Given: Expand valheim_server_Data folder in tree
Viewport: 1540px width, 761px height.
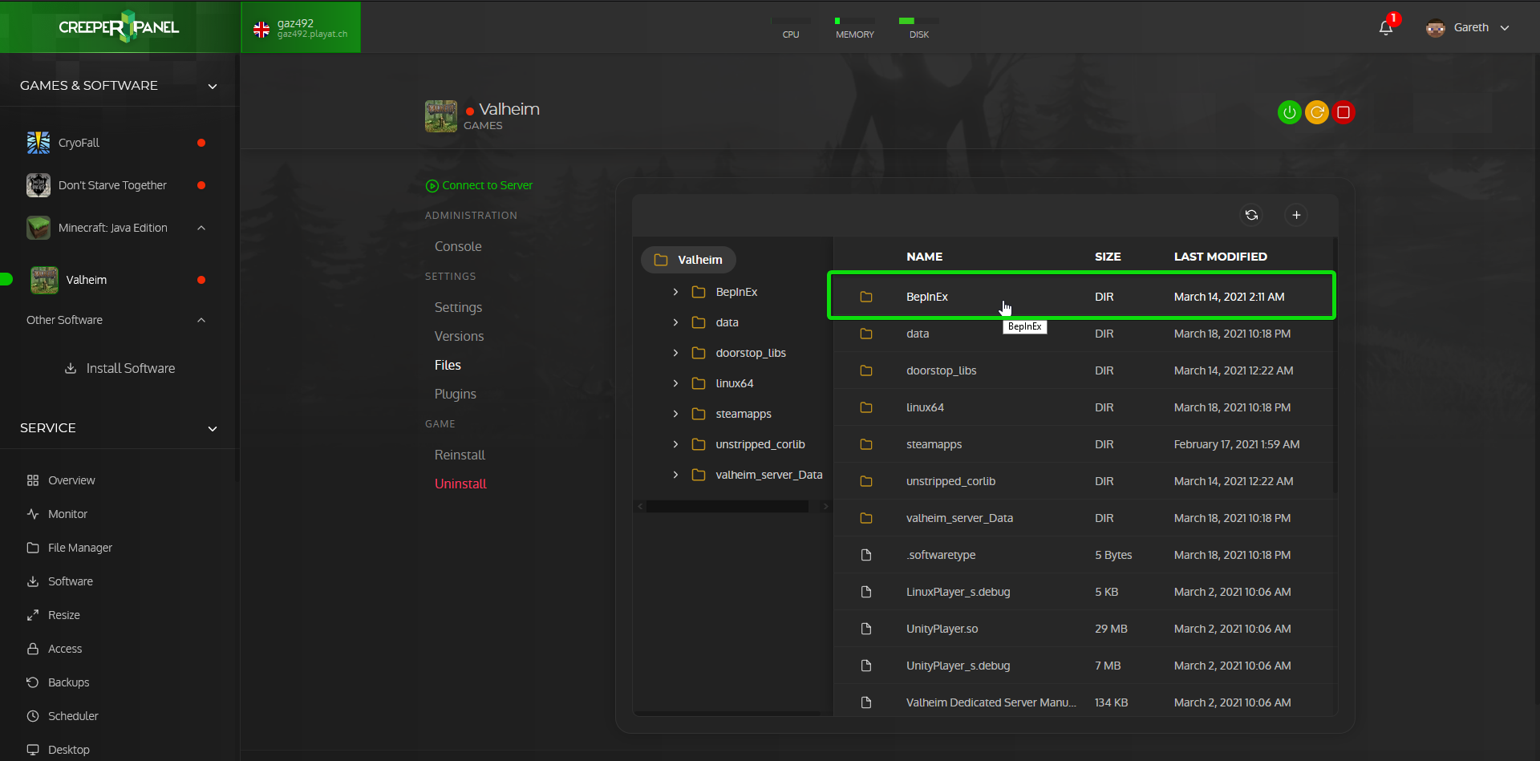Looking at the screenshot, I should coord(675,475).
